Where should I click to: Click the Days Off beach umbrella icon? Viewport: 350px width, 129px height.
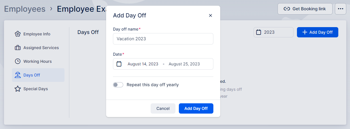pyautogui.click(x=18, y=75)
